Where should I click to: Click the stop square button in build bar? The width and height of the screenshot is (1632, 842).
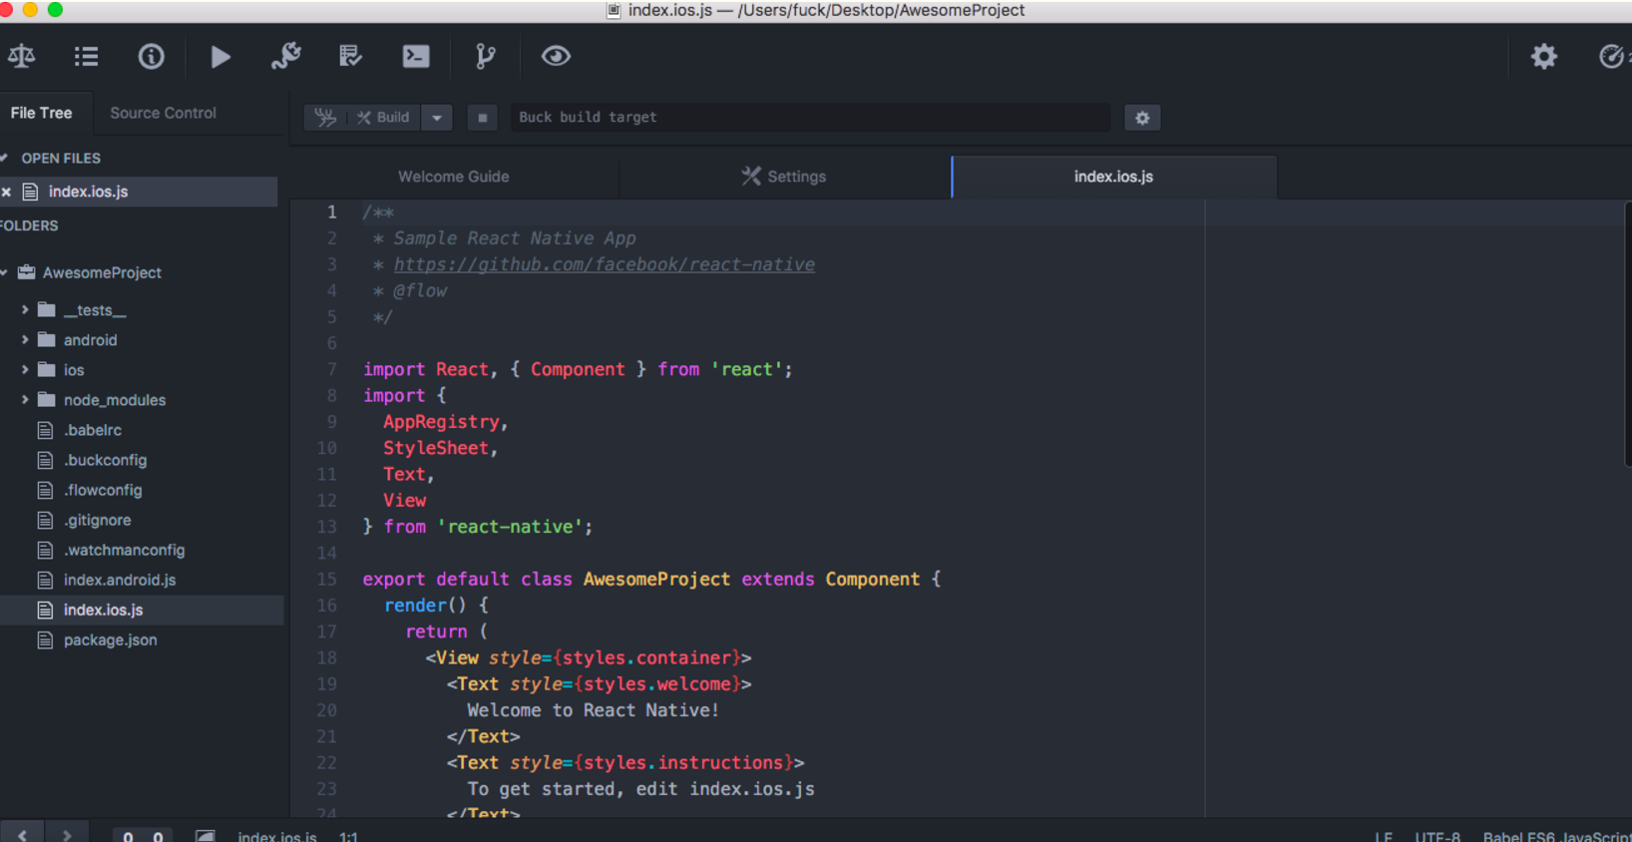tap(483, 118)
